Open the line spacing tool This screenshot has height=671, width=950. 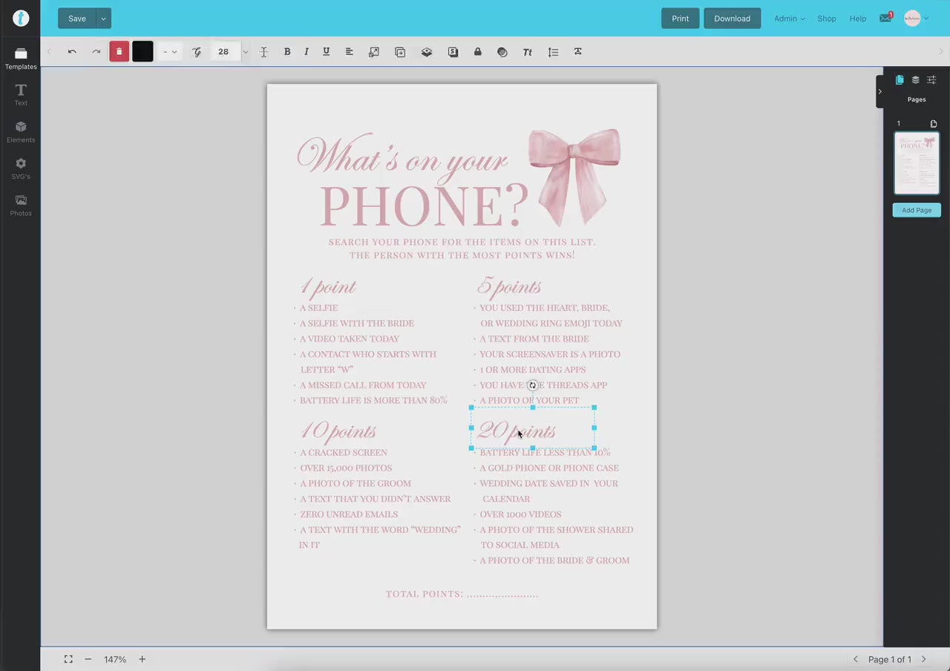(553, 52)
